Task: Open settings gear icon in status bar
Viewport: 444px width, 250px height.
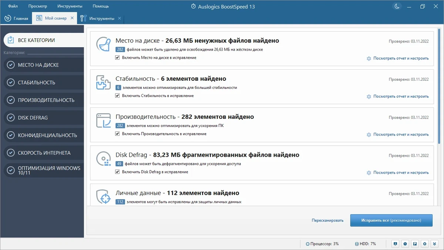Action: (x=425, y=244)
